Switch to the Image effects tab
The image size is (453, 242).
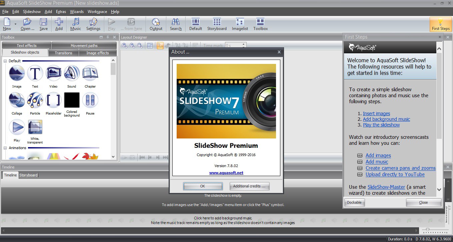pos(98,53)
